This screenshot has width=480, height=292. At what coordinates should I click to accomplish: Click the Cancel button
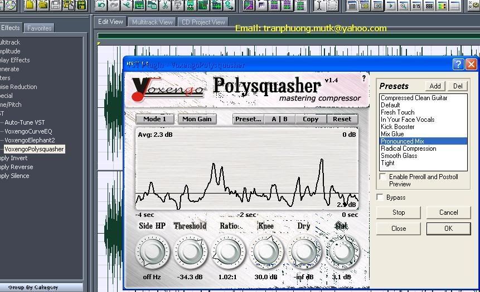click(x=448, y=212)
